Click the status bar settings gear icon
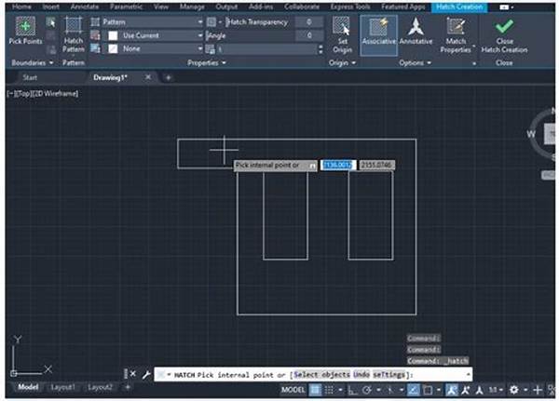 pyautogui.click(x=514, y=389)
